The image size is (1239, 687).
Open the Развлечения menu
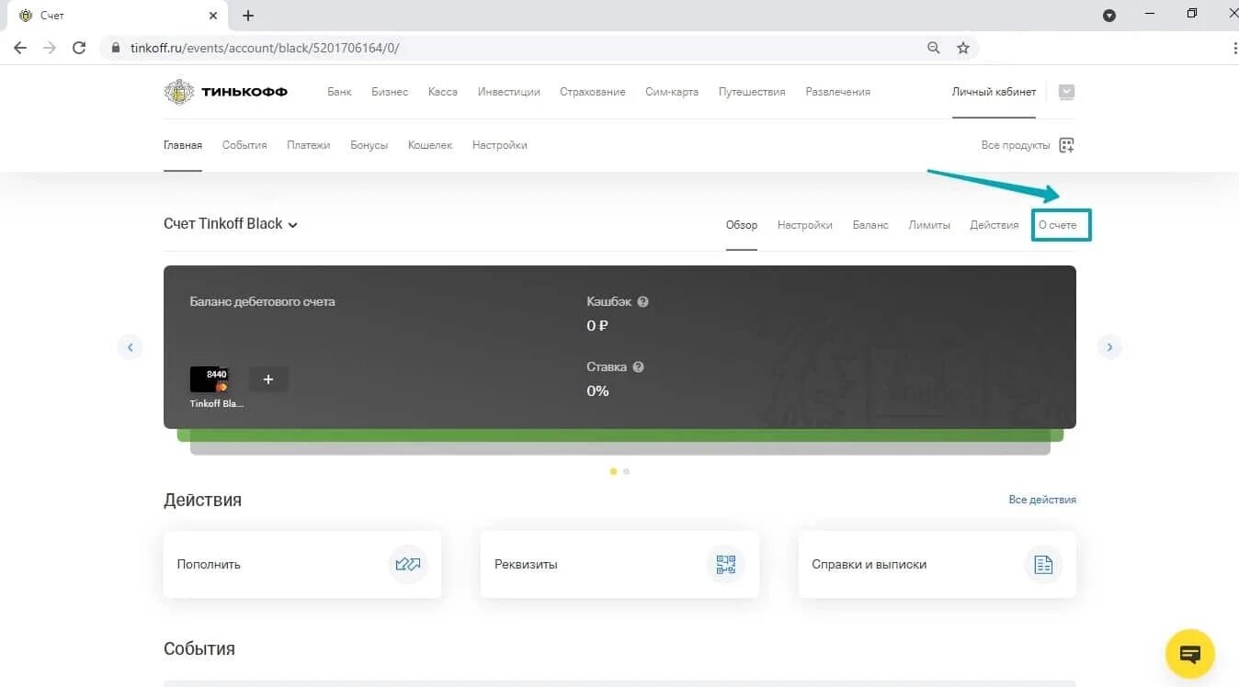click(x=837, y=92)
